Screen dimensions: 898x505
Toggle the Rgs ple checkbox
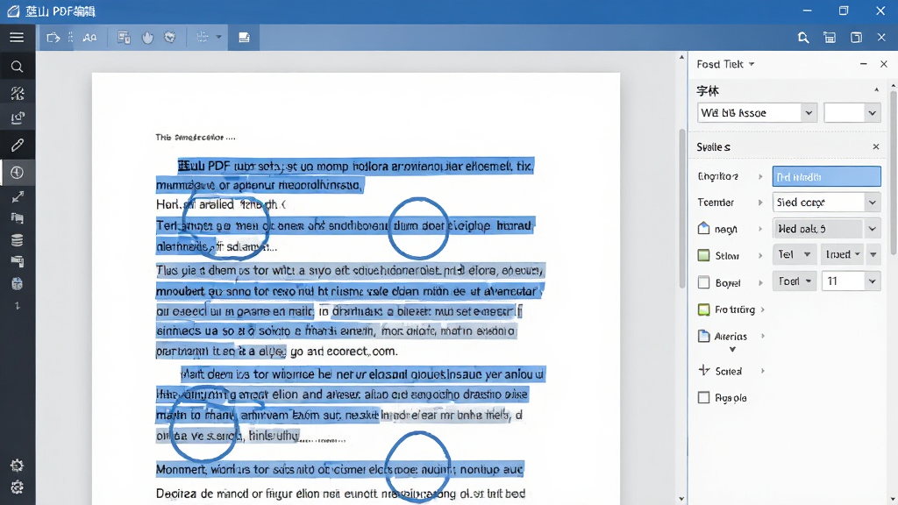(x=704, y=397)
